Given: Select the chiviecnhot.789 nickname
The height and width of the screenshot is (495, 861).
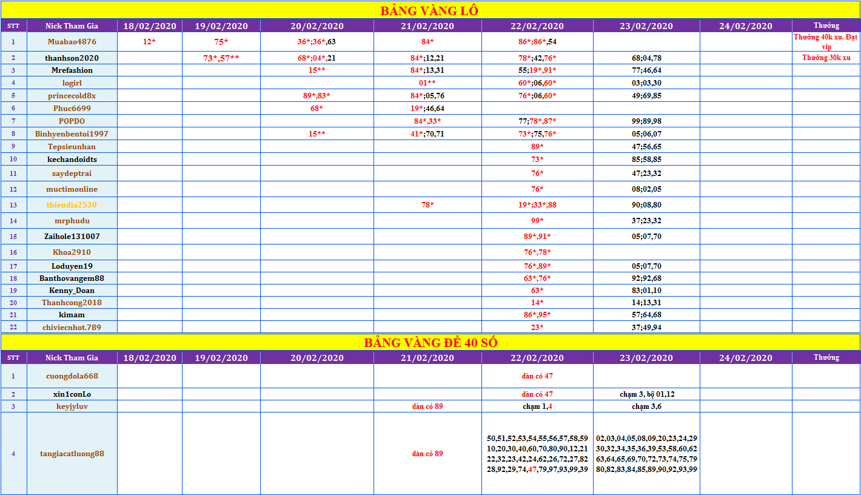Looking at the screenshot, I should [x=72, y=328].
